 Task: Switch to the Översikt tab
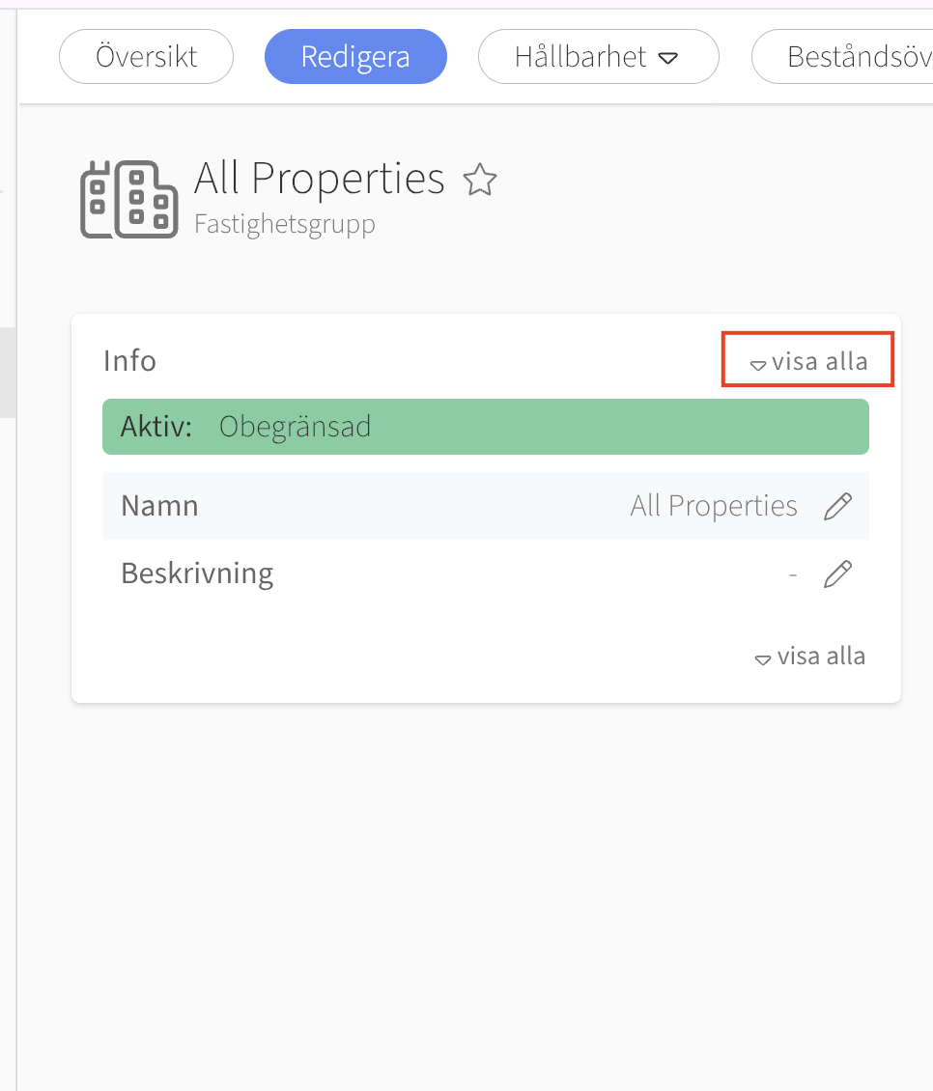146,56
